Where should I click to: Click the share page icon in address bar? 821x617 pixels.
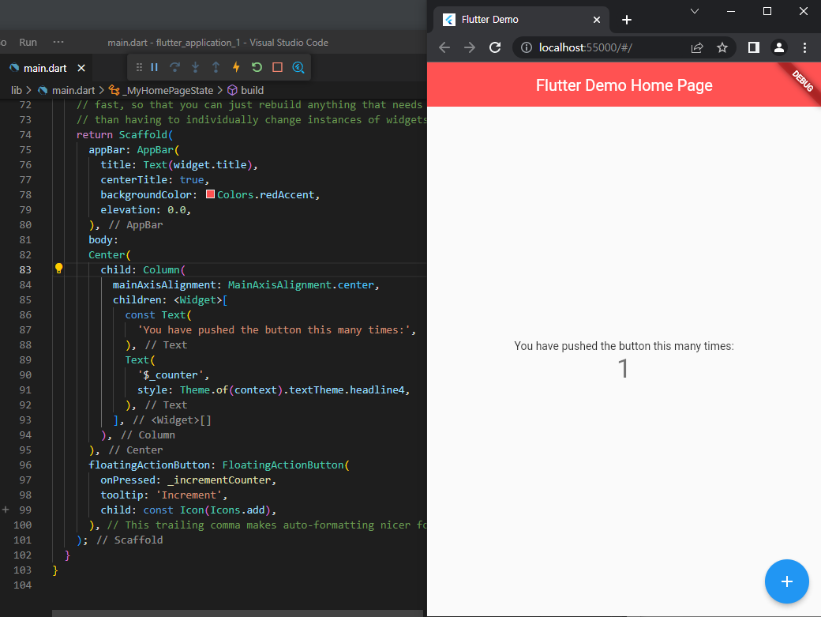697,47
